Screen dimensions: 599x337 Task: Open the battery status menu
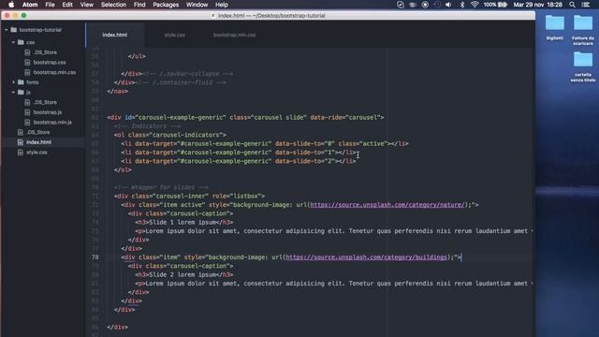coord(495,5)
